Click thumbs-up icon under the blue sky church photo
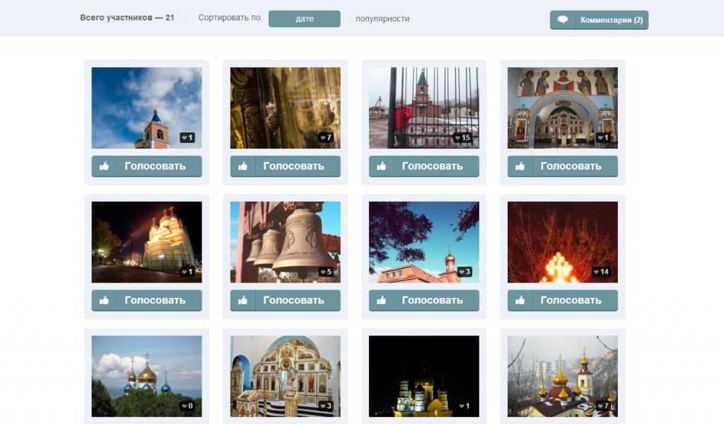The width and height of the screenshot is (724, 424). pos(104,166)
